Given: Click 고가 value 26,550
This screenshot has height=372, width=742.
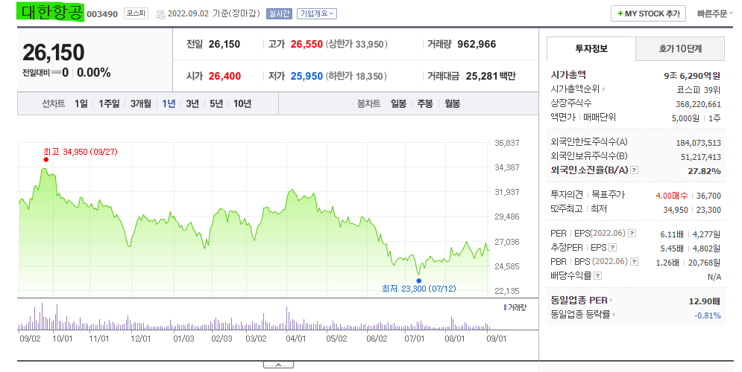Looking at the screenshot, I should 306,45.
